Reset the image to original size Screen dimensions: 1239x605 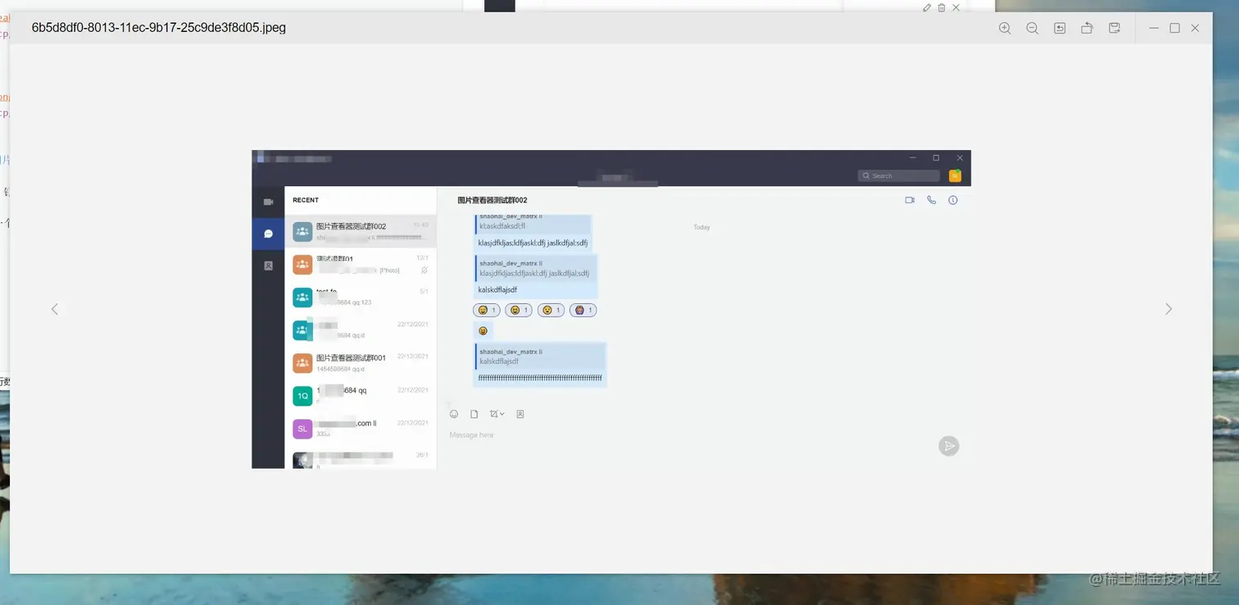1060,28
